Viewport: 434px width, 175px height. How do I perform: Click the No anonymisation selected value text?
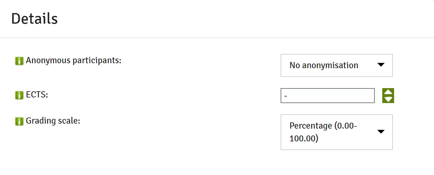pos(324,65)
